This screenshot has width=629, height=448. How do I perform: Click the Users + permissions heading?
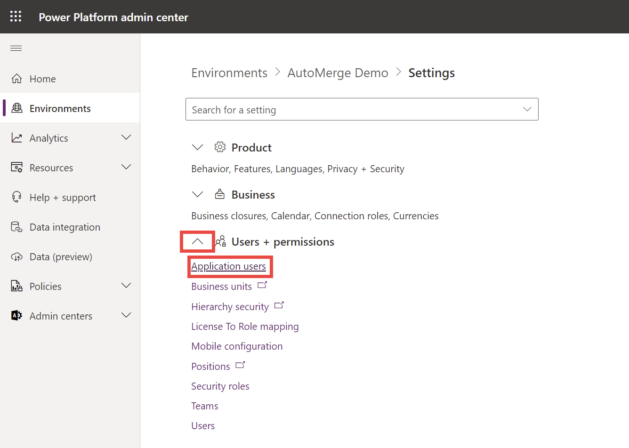[283, 242]
